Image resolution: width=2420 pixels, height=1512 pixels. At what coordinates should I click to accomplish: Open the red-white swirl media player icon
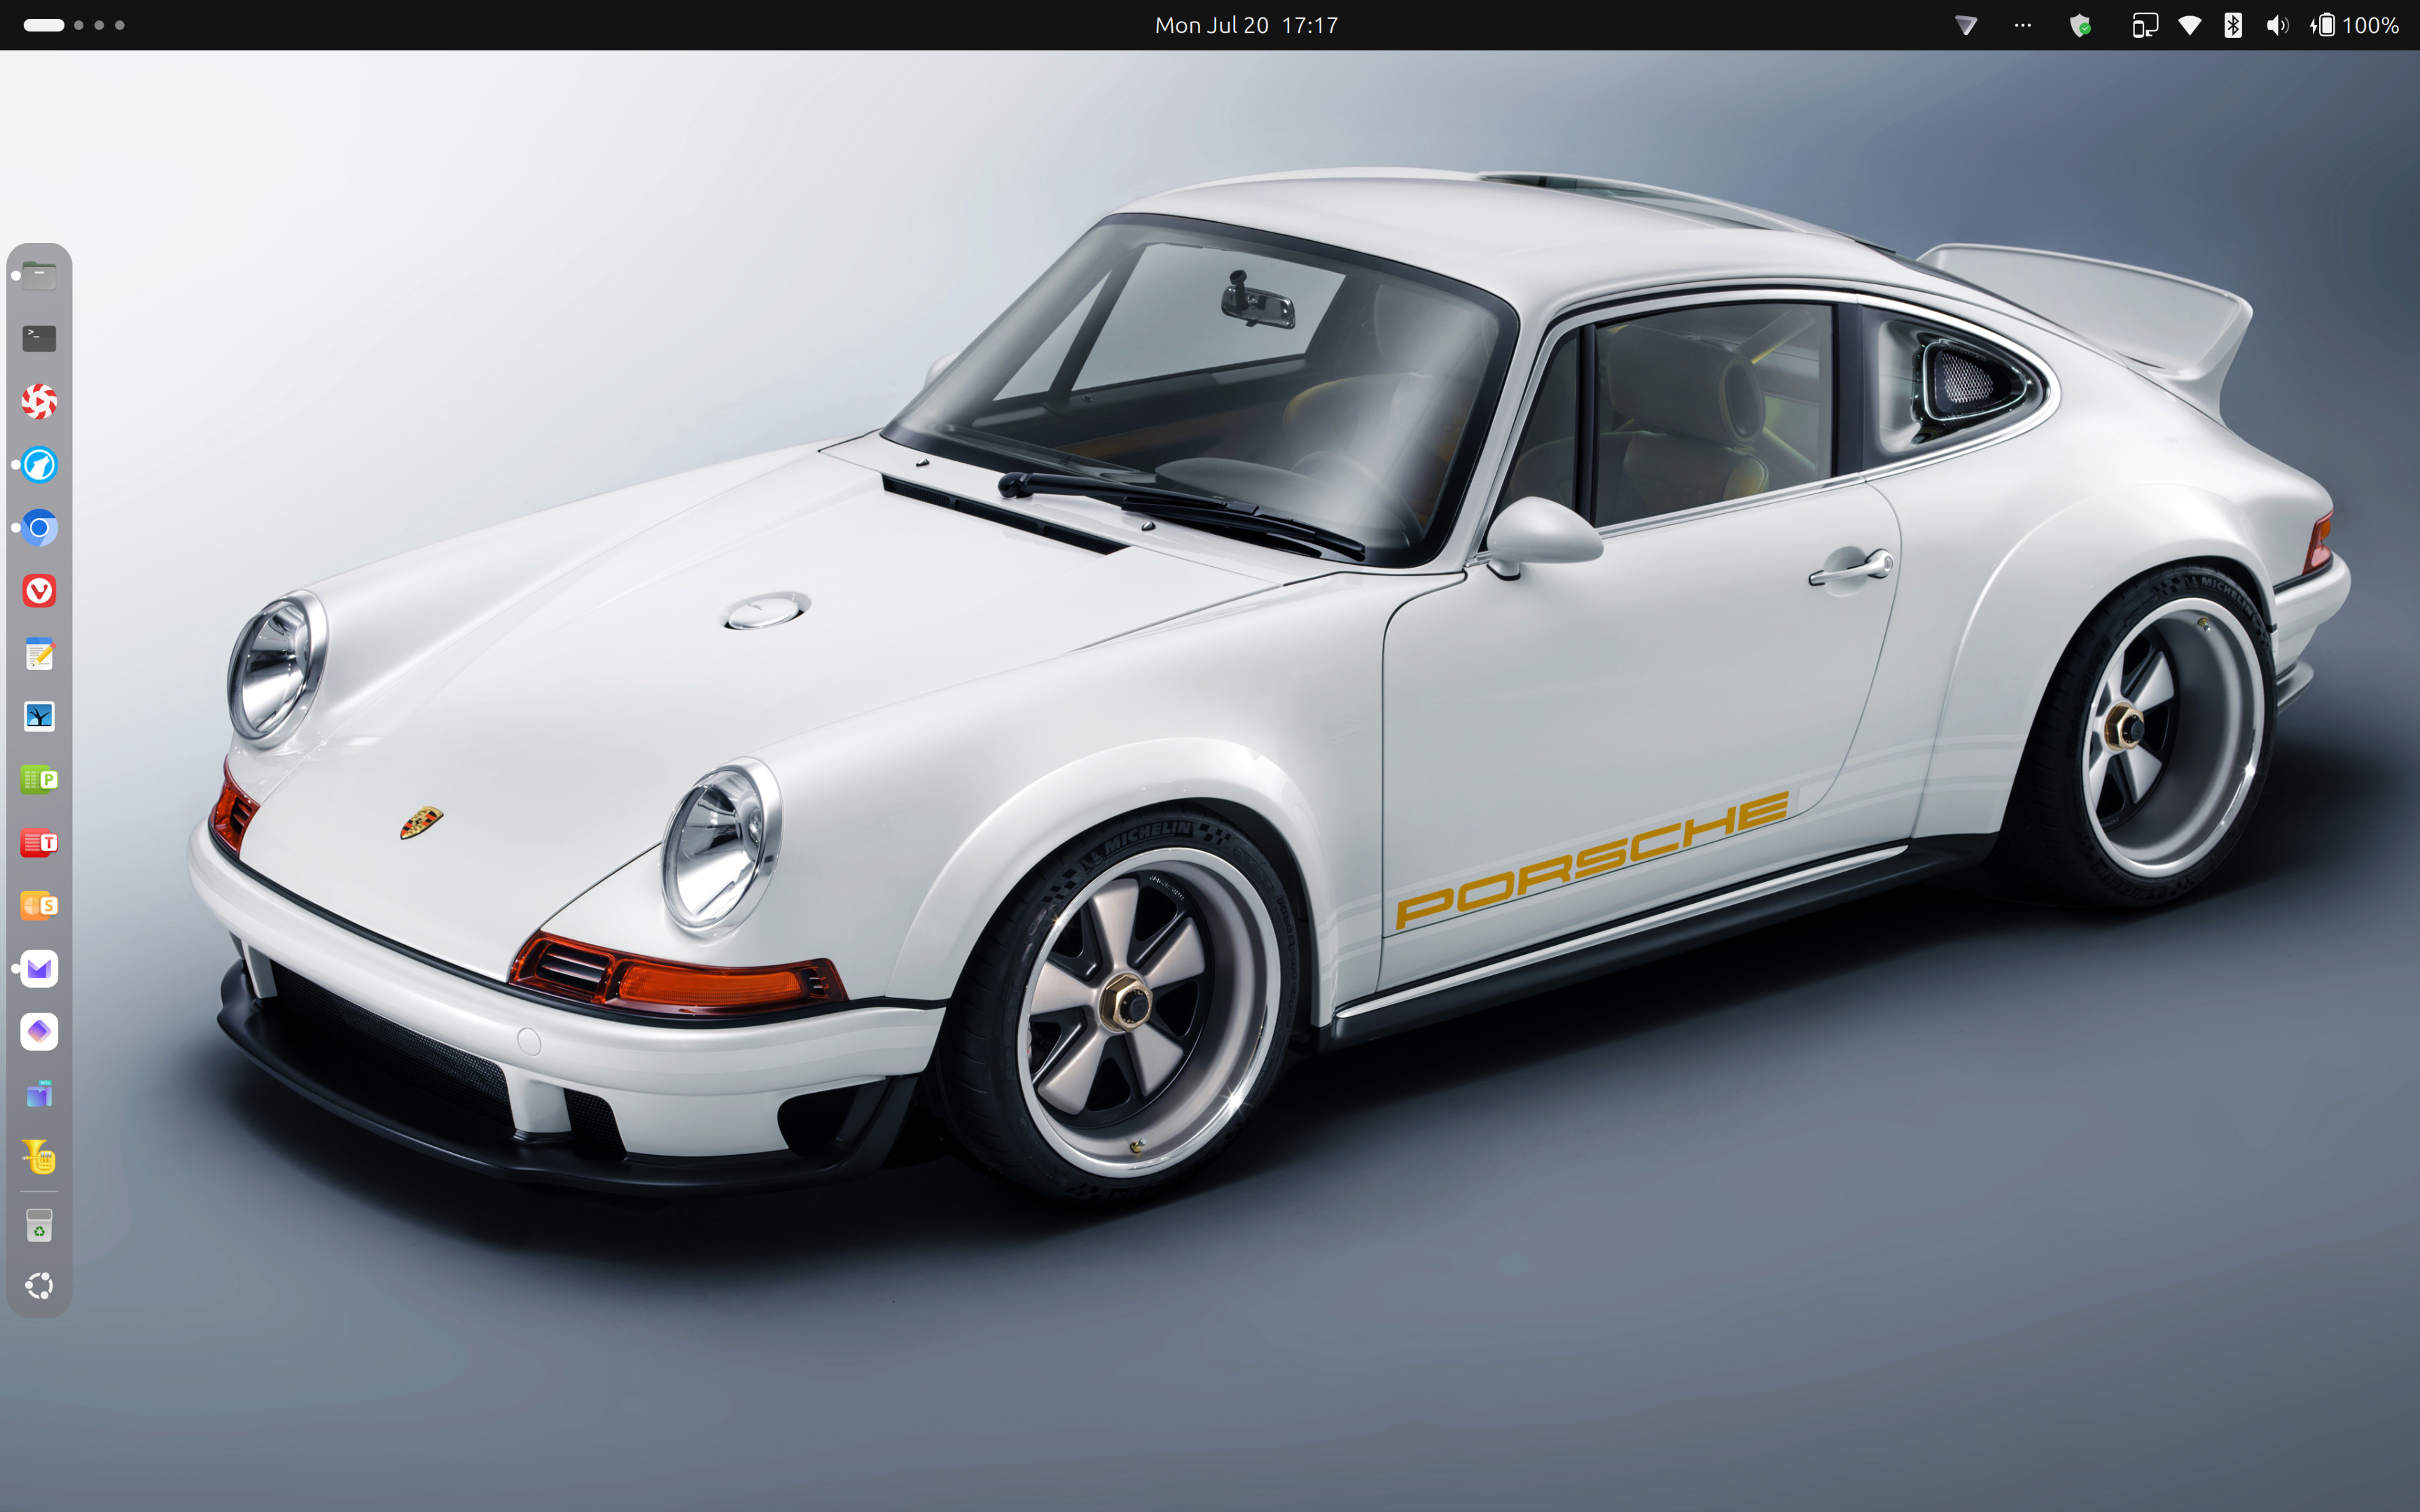(x=39, y=401)
